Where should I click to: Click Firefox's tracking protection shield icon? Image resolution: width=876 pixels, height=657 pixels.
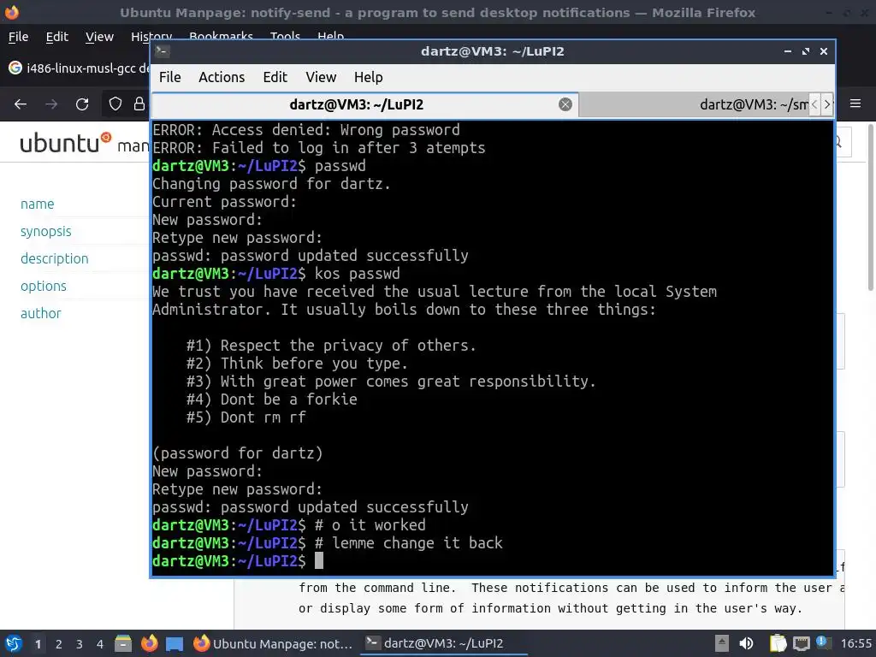[x=115, y=104]
